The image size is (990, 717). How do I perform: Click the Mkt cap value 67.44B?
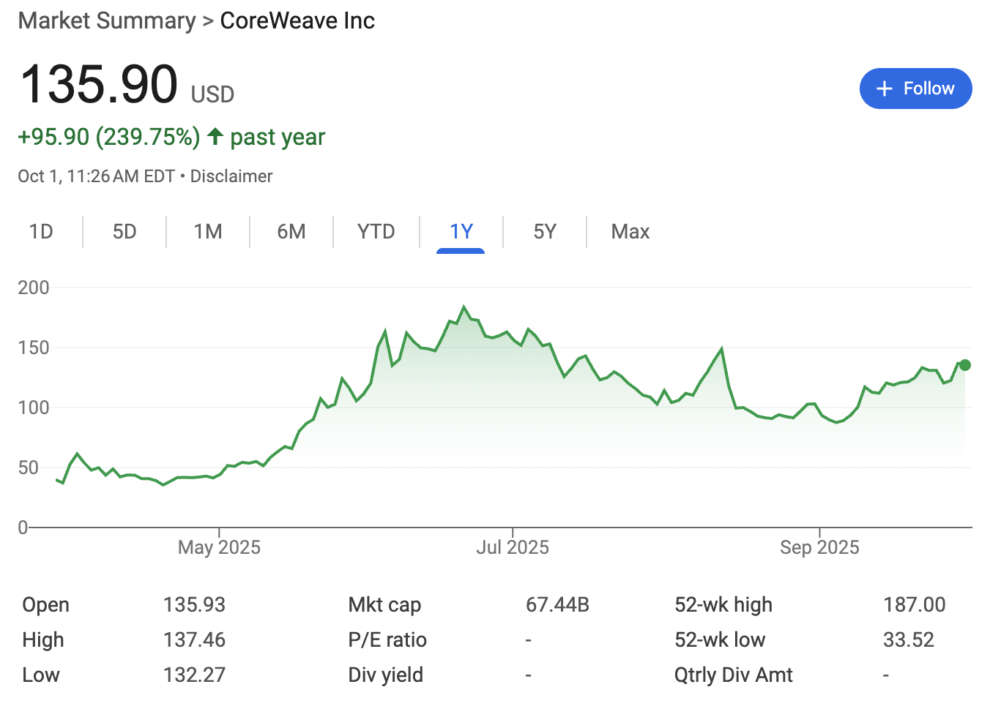pyautogui.click(x=557, y=604)
